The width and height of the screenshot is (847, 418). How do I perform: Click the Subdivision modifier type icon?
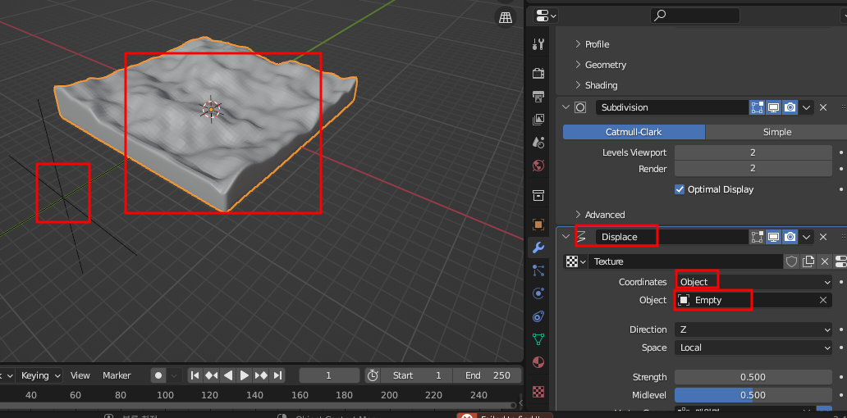580,107
